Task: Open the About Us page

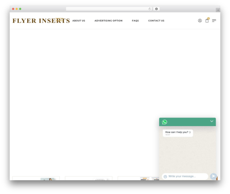Action: pos(79,21)
